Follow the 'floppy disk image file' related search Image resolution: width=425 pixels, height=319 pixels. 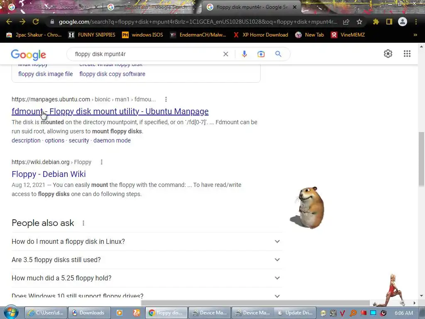pyautogui.click(x=46, y=74)
